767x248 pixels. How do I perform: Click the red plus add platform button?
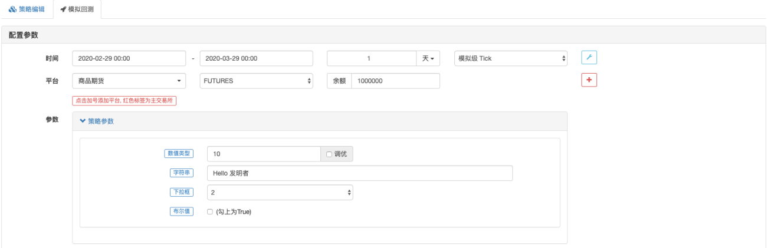(x=589, y=80)
